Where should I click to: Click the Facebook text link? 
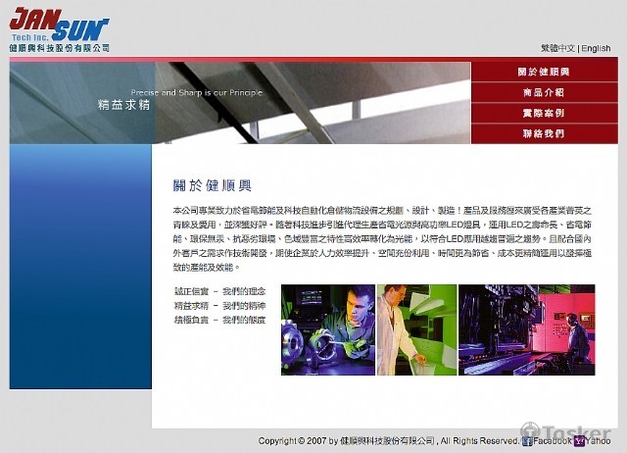click(553, 441)
